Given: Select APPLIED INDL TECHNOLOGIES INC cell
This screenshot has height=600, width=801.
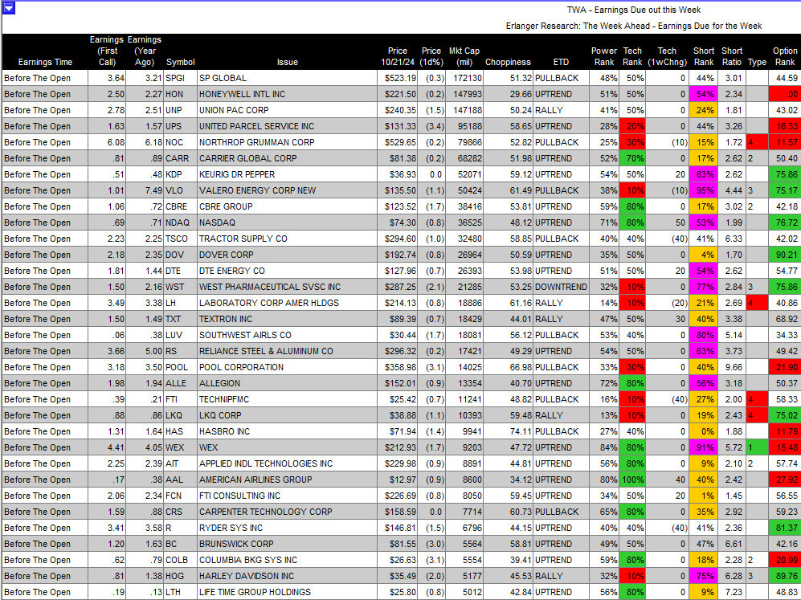Looking at the screenshot, I should pos(287,464).
